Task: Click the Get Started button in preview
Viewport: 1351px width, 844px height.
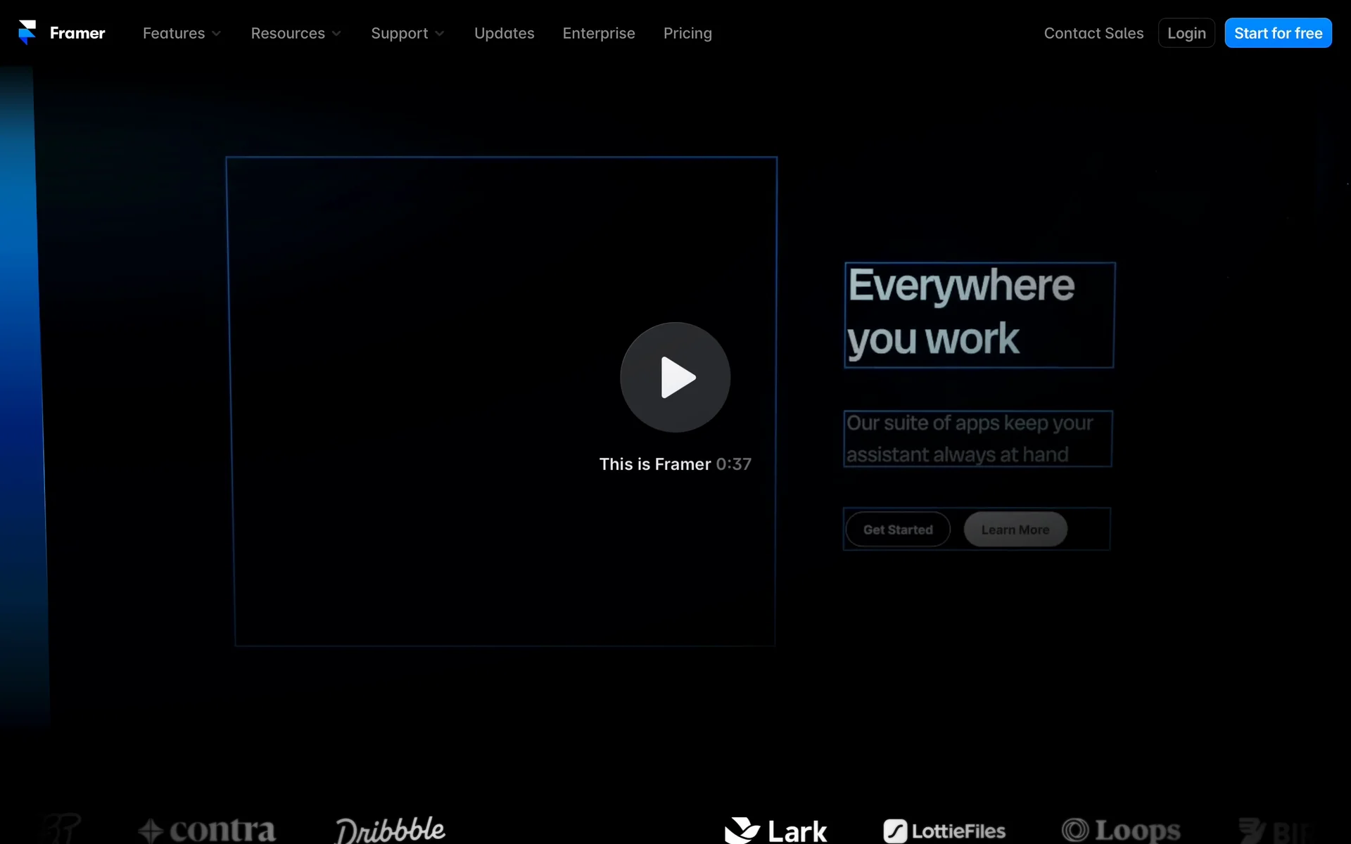Action: (x=897, y=530)
